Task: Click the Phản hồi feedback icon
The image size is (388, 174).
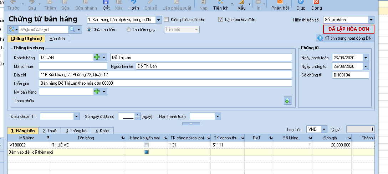Action: coord(279,5)
